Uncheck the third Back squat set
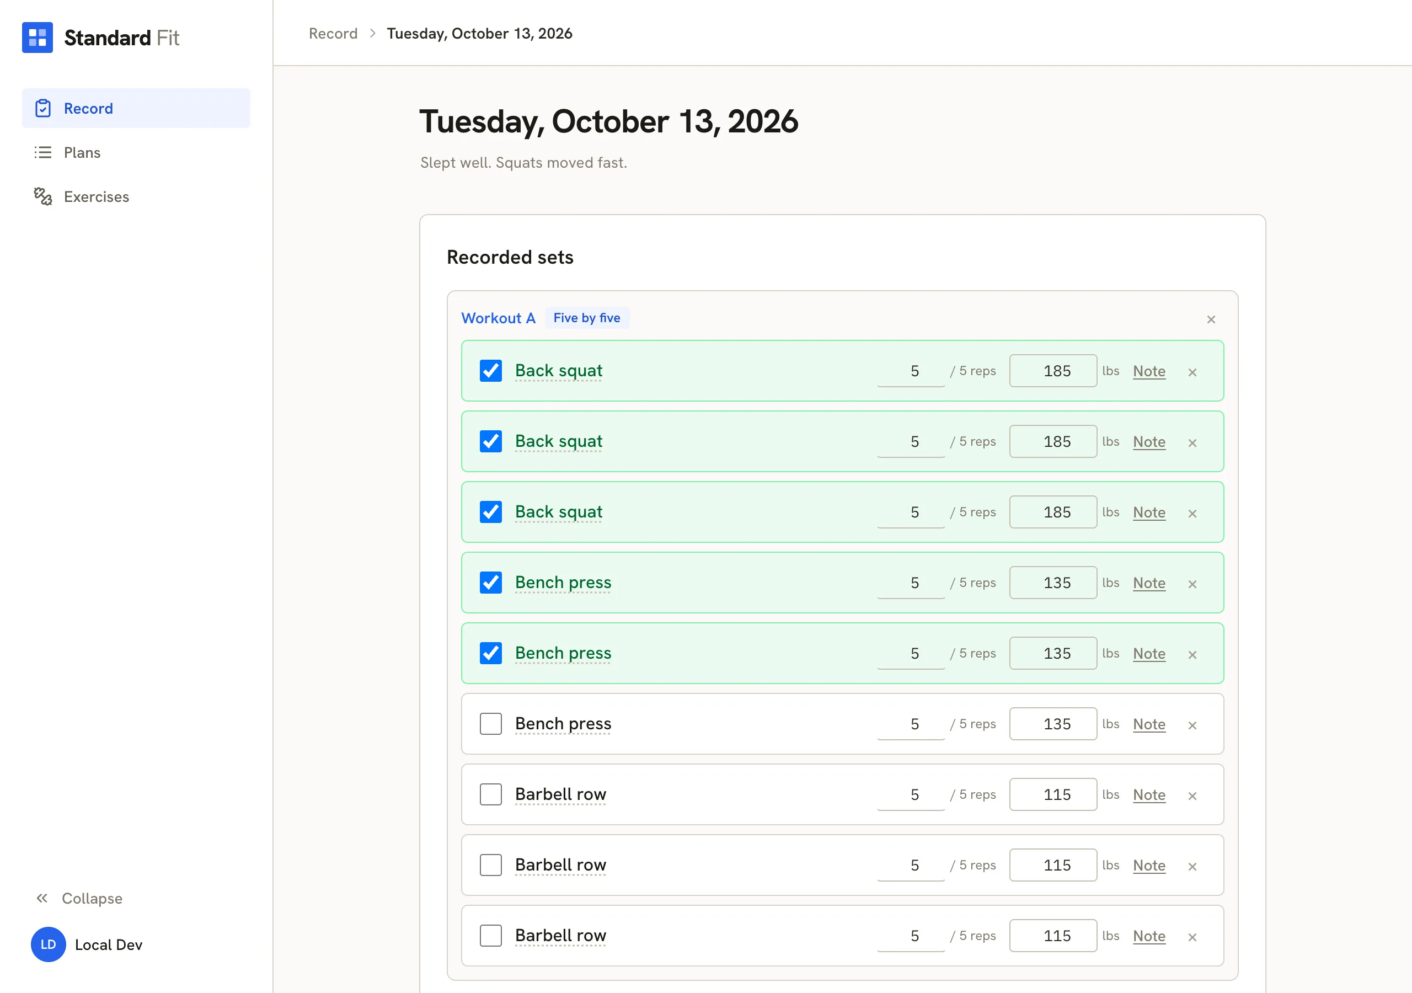 pos(491,512)
